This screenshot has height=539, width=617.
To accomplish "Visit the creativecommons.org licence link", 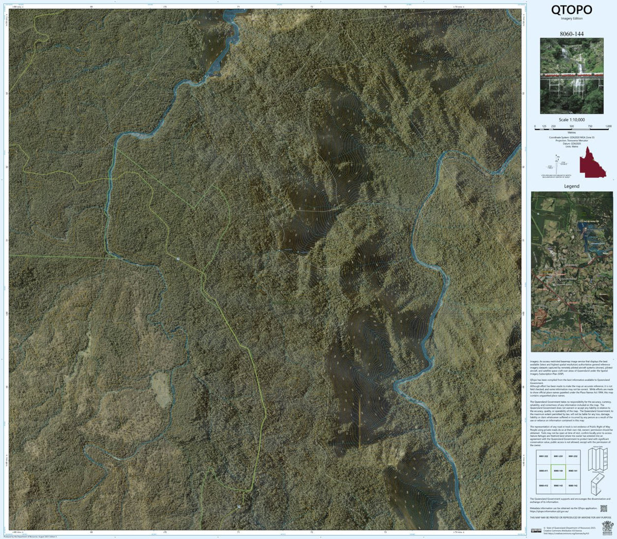I will [566, 533].
